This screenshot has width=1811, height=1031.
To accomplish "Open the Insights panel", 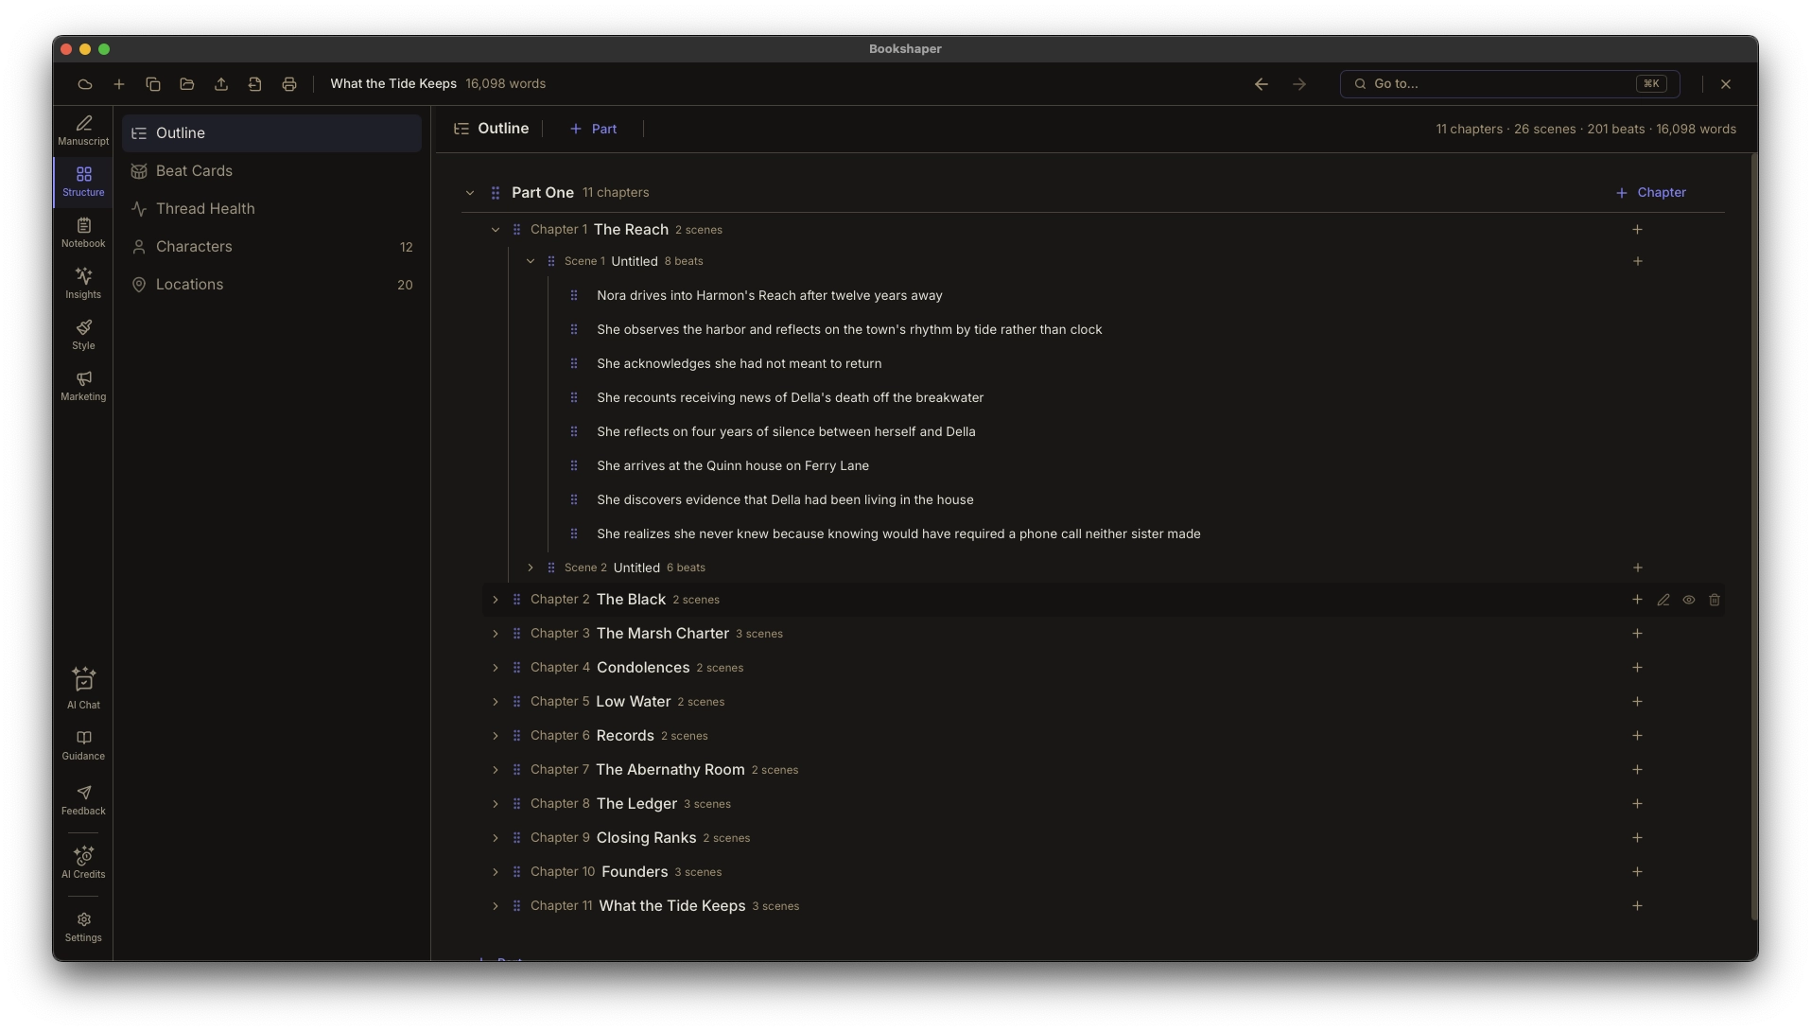I will point(83,284).
